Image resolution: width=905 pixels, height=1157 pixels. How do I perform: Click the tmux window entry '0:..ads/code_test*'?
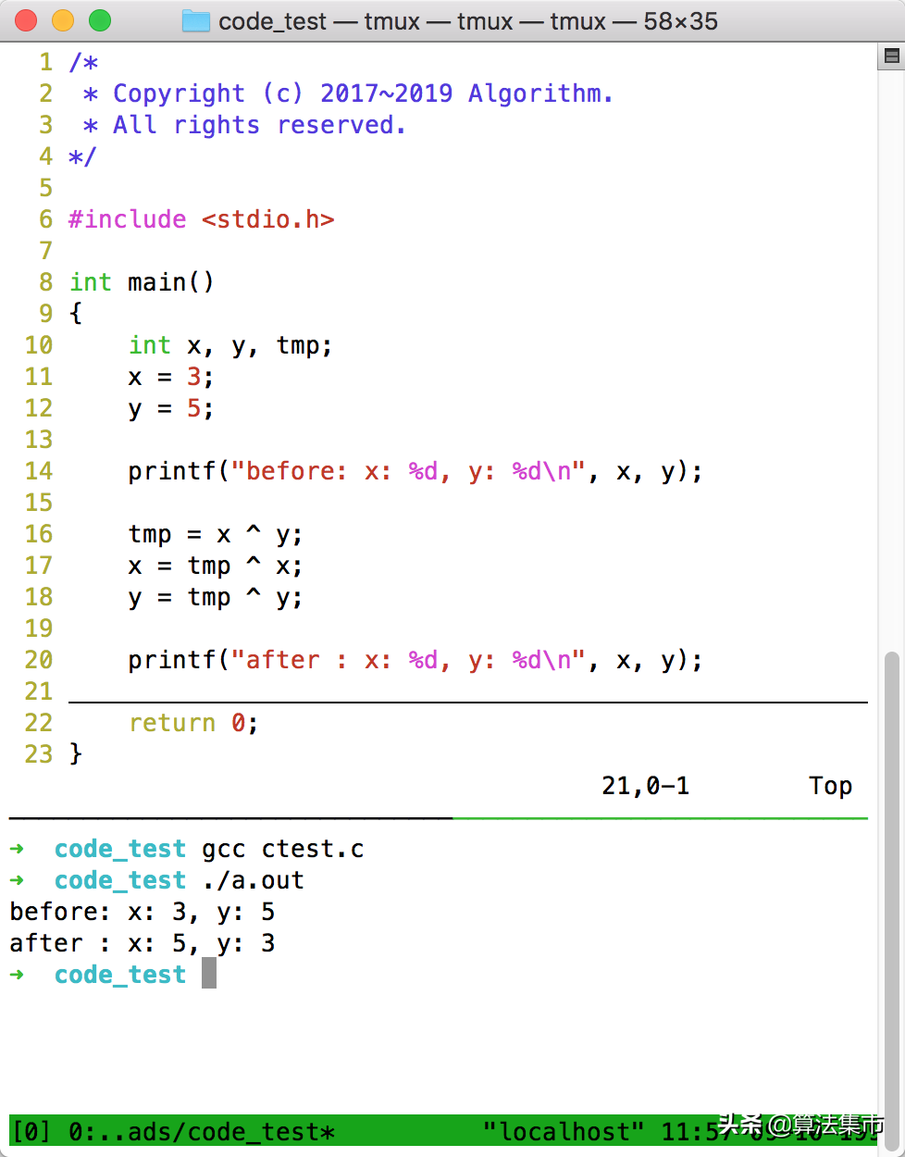click(202, 1132)
